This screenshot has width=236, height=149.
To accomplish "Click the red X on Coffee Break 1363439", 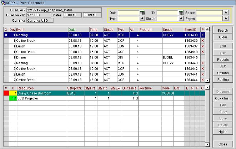I will (203, 41).
